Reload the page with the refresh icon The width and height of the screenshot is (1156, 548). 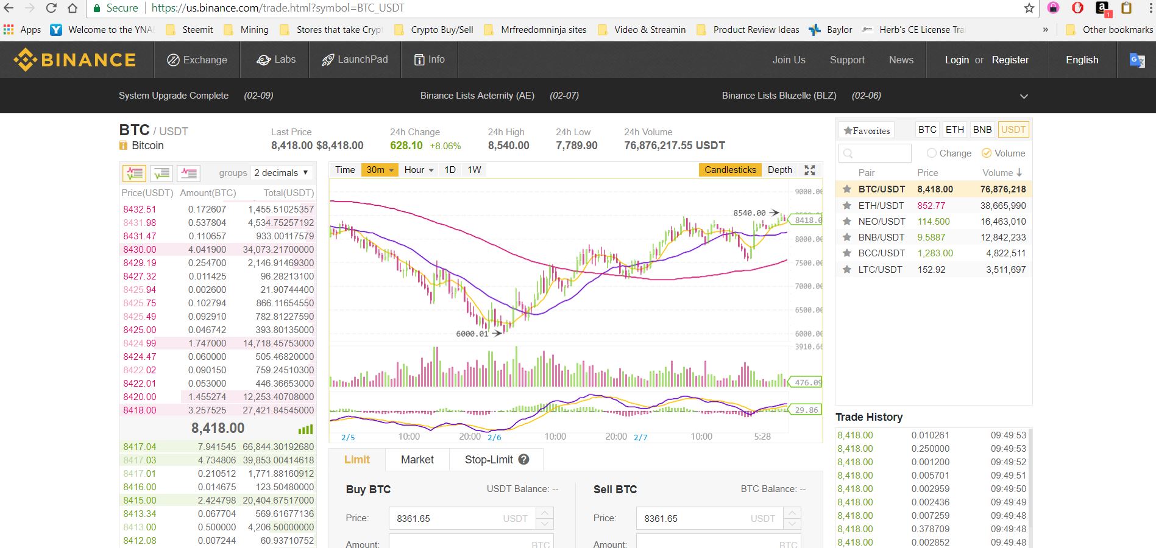coord(51,8)
